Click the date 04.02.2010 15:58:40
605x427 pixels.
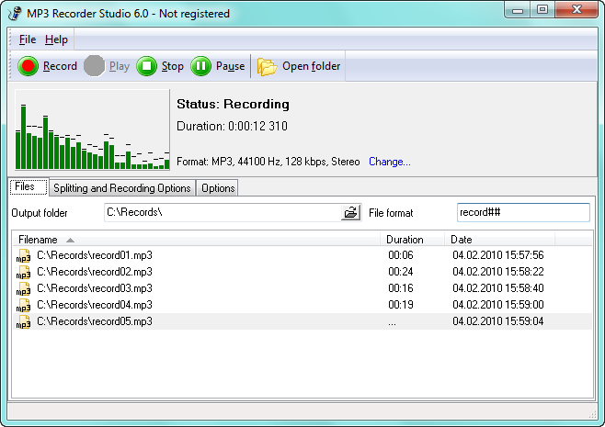pyautogui.click(x=498, y=288)
